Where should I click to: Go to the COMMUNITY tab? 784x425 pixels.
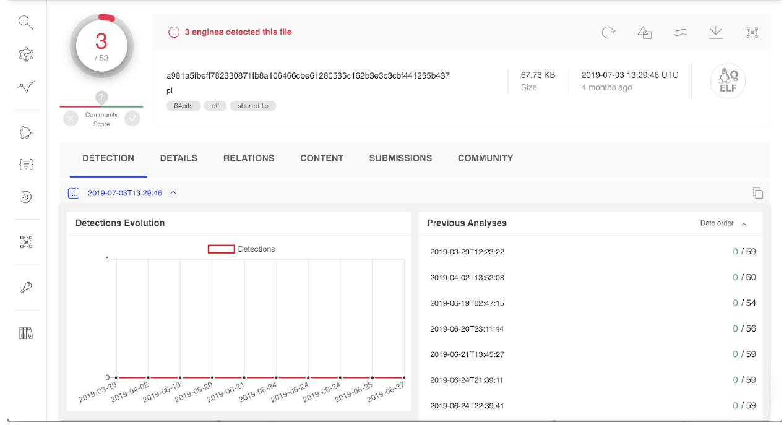[x=485, y=158]
